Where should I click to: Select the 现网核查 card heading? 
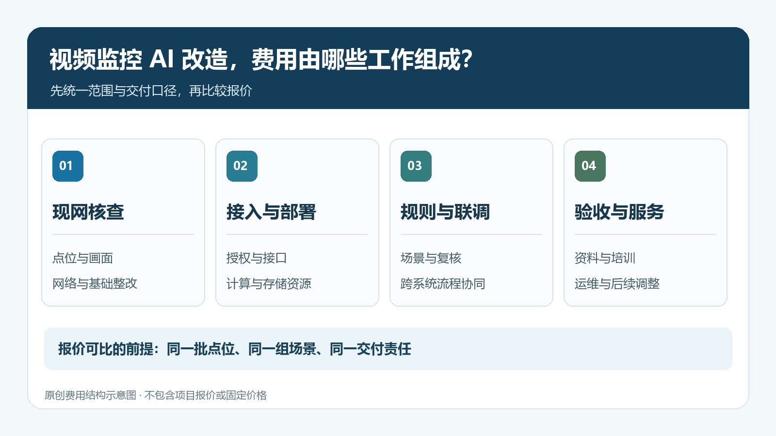pyautogui.click(x=88, y=212)
